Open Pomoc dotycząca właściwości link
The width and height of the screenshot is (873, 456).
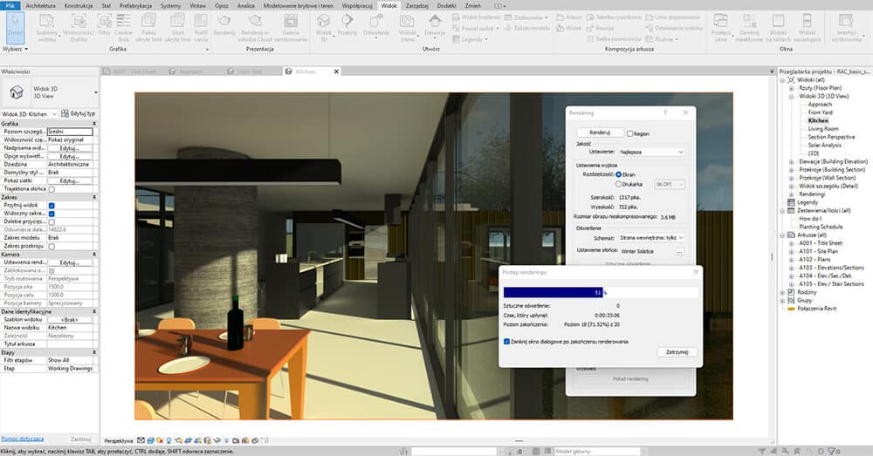[x=23, y=439]
